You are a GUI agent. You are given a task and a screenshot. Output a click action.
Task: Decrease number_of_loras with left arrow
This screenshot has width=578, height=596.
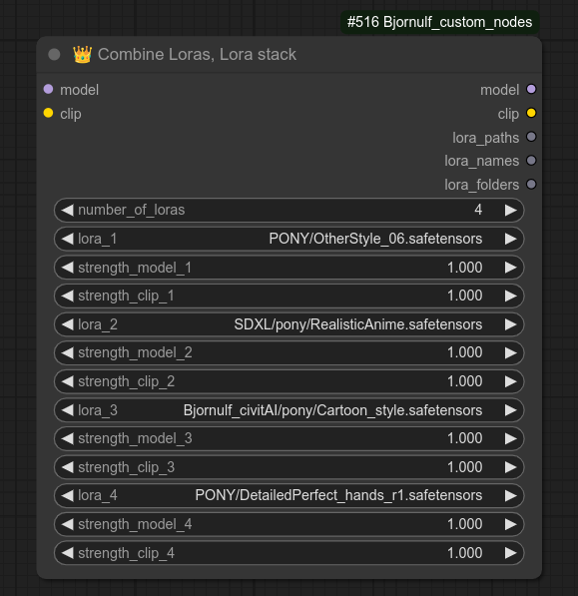click(67, 211)
